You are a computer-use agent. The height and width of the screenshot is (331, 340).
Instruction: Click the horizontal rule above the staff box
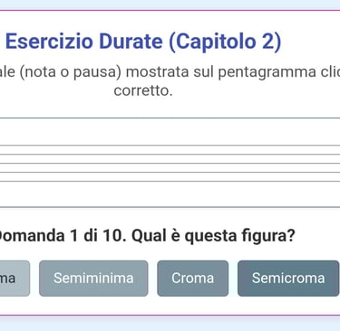[170, 118]
